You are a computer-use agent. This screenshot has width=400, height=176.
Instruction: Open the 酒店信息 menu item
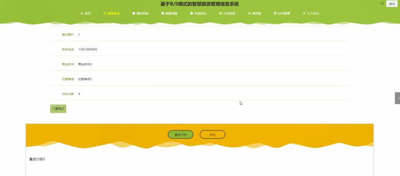click(x=140, y=14)
